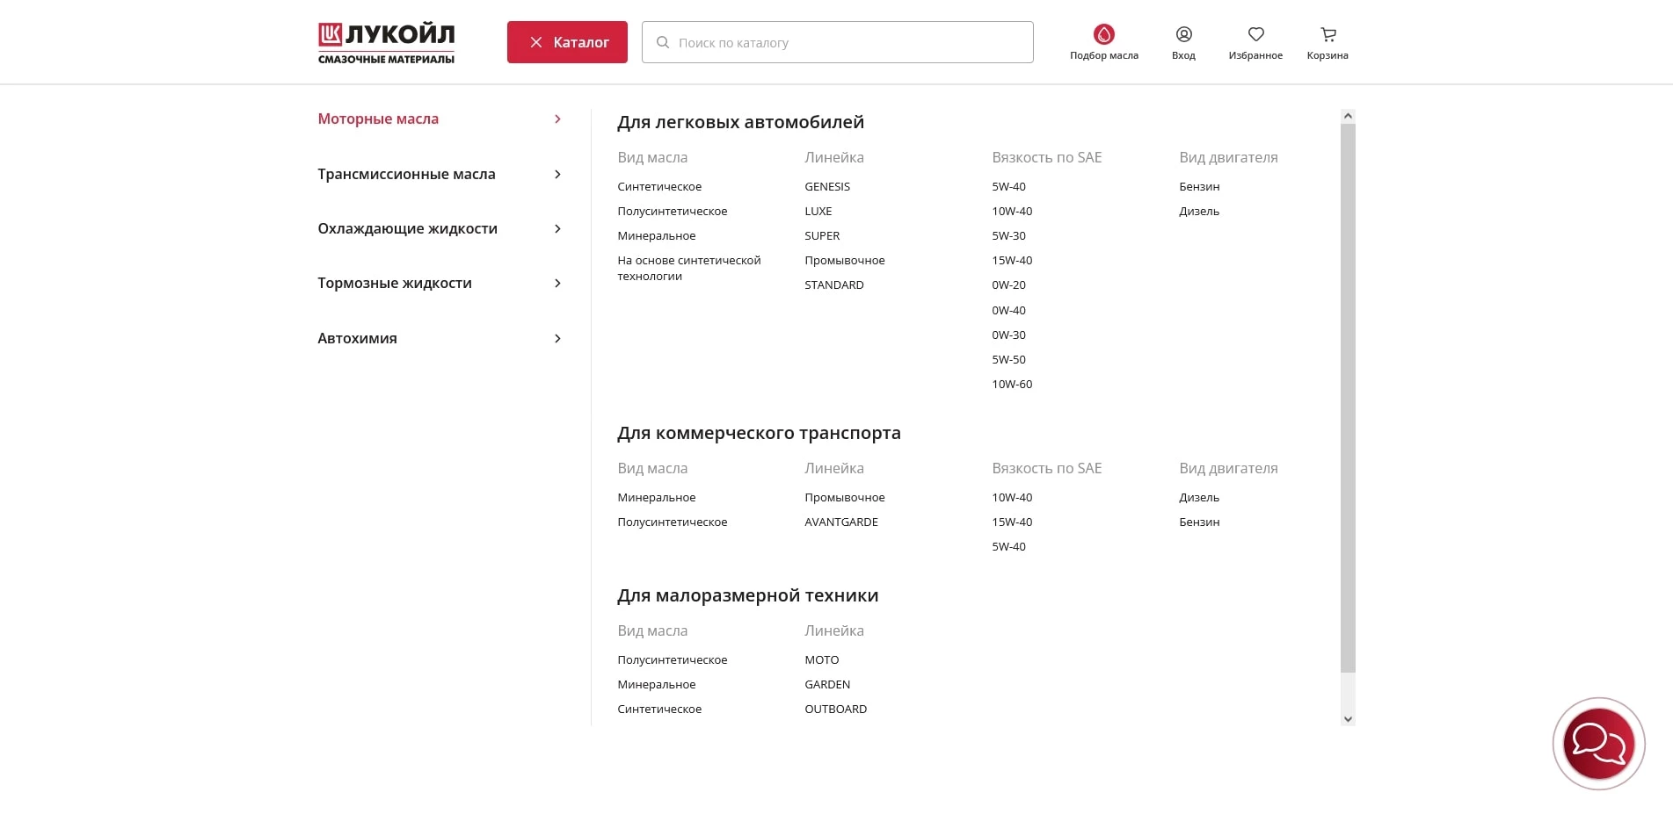Select Моторные масла category

coord(378,119)
